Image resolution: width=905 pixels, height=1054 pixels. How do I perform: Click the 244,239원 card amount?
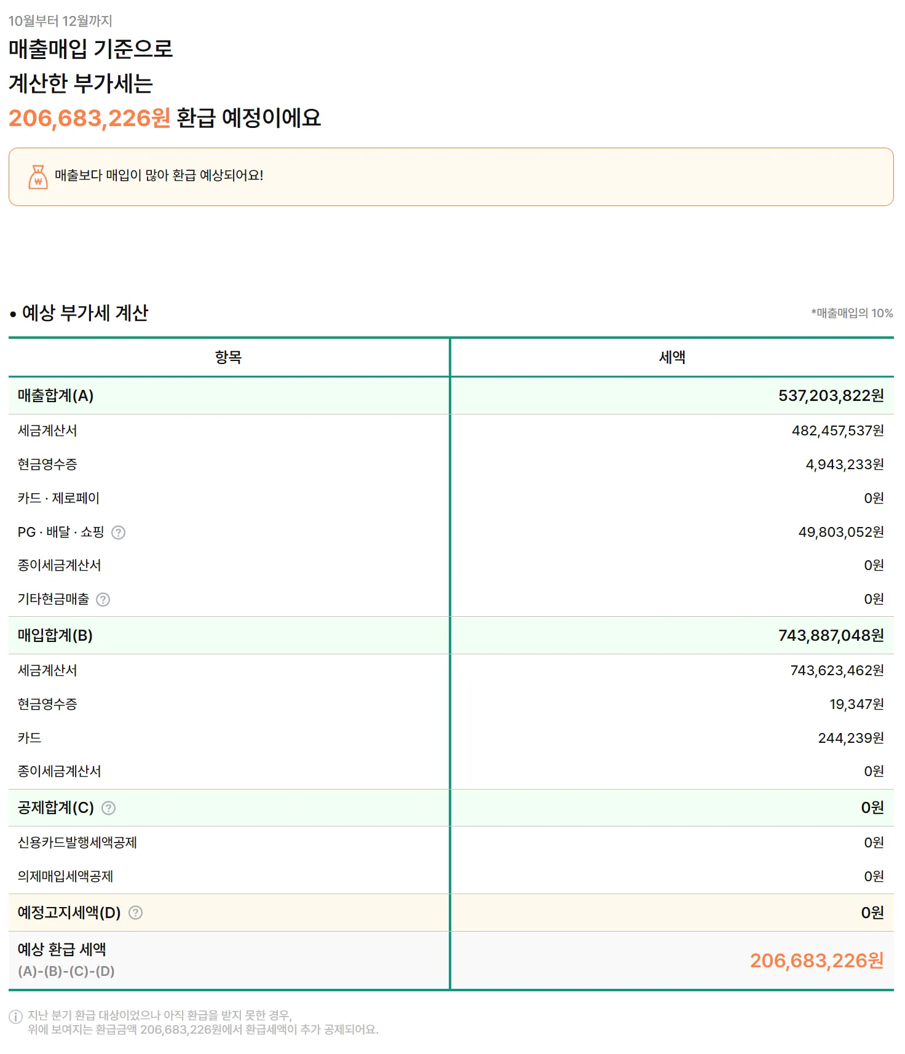pos(851,738)
